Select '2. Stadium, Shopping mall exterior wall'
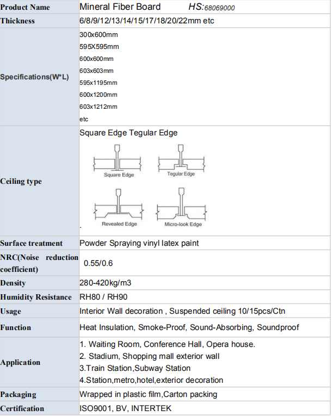This screenshot has width=332, height=416. click(x=150, y=356)
